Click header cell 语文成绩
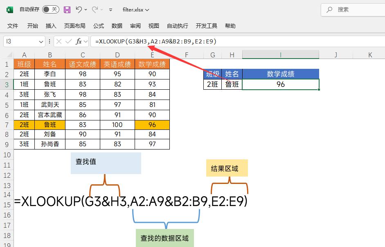 pyautogui.click(x=83, y=64)
